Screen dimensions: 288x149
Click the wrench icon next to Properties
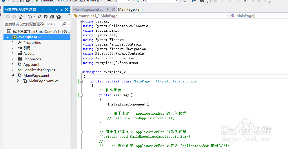pyautogui.click(x=20, y=42)
